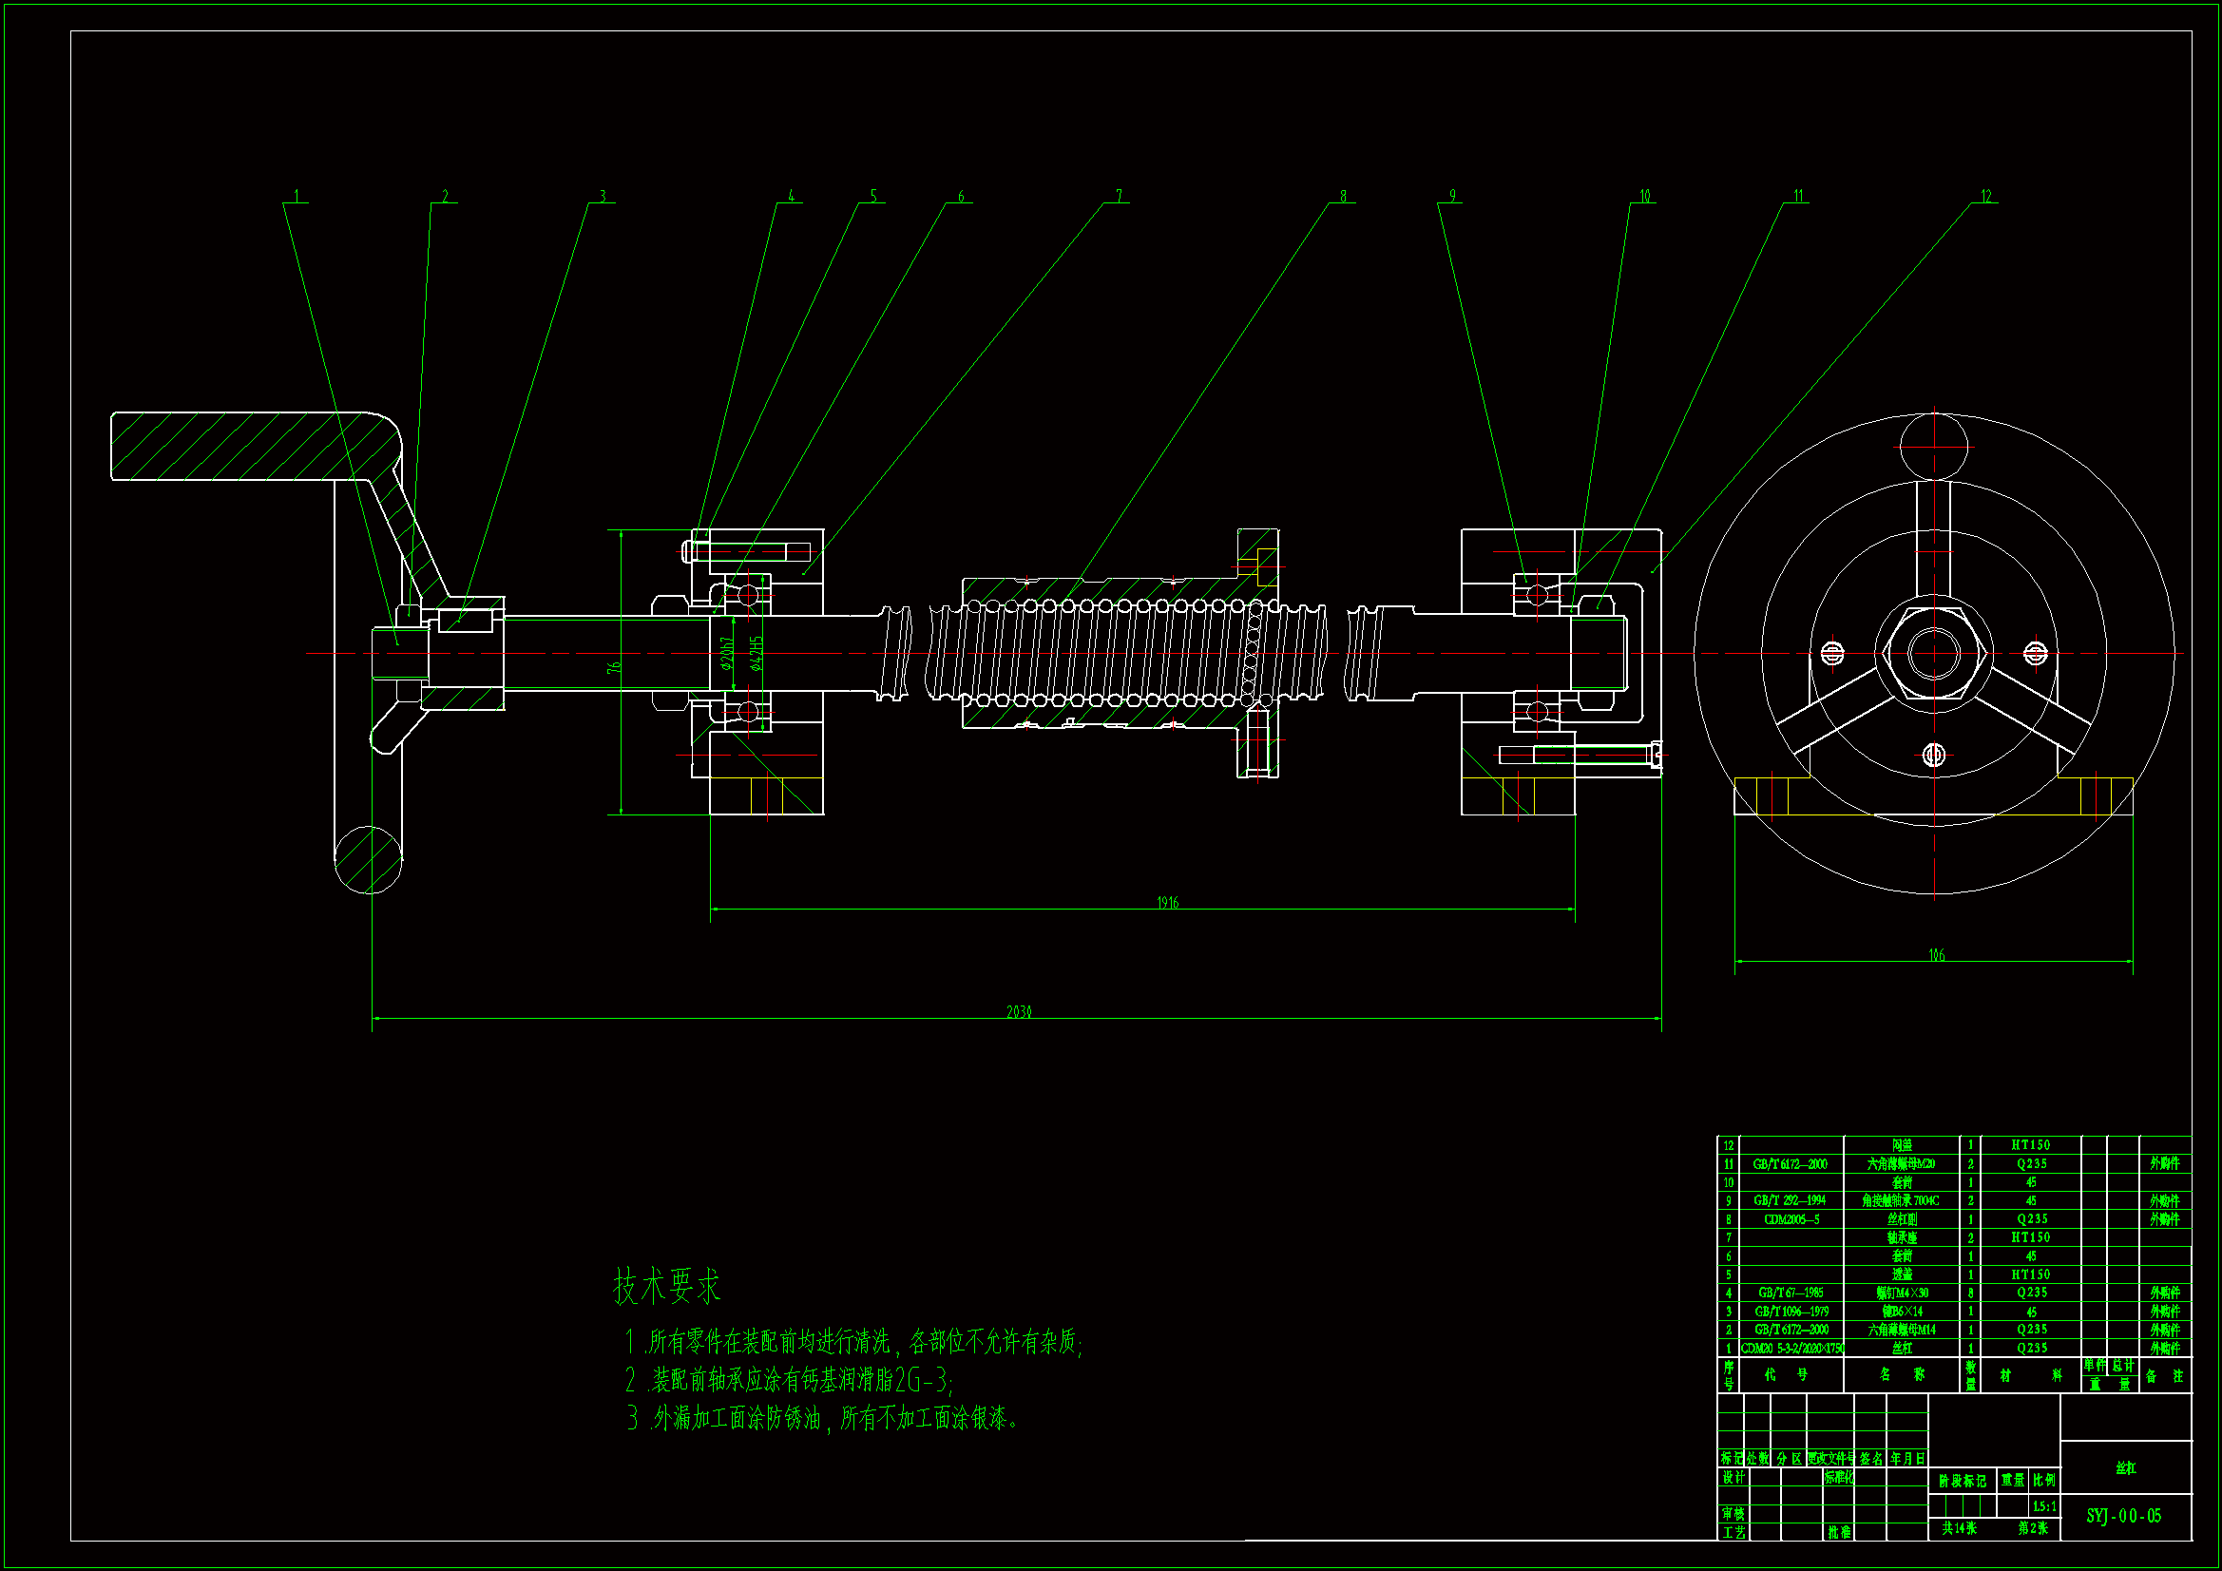Click GB/T 292—1994 code cell

pyautogui.click(x=1790, y=1200)
